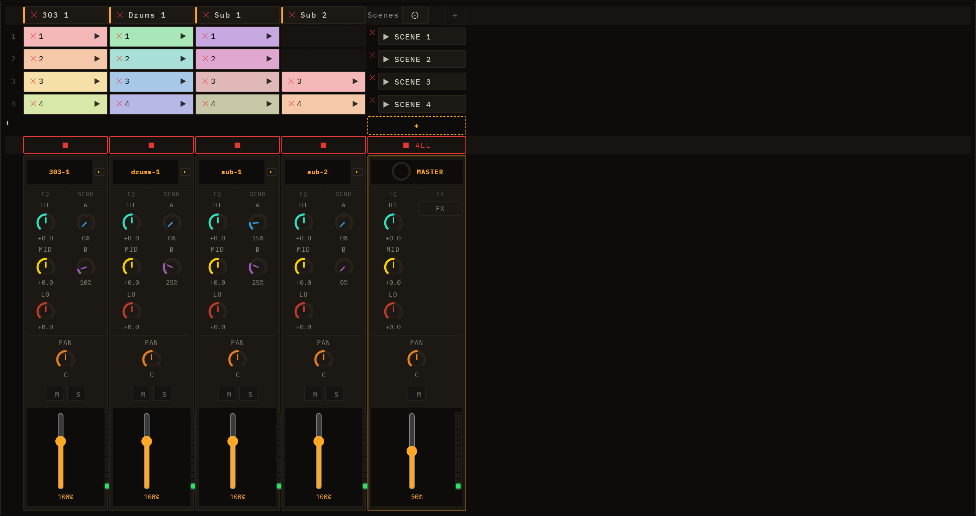The image size is (976, 516).
Task: Delete clip 2 from the Sub 1 track
Action: (205, 59)
